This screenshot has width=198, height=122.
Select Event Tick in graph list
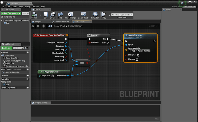[10, 64]
